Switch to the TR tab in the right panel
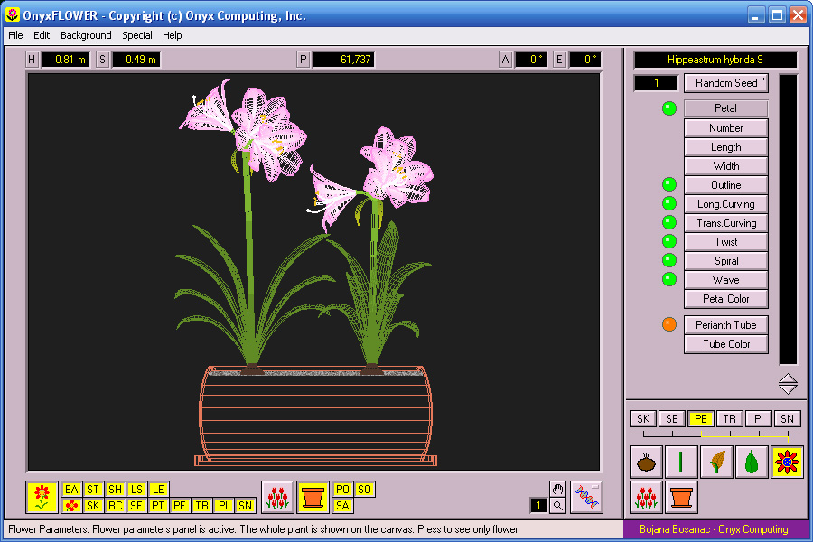813x542 pixels. click(729, 418)
